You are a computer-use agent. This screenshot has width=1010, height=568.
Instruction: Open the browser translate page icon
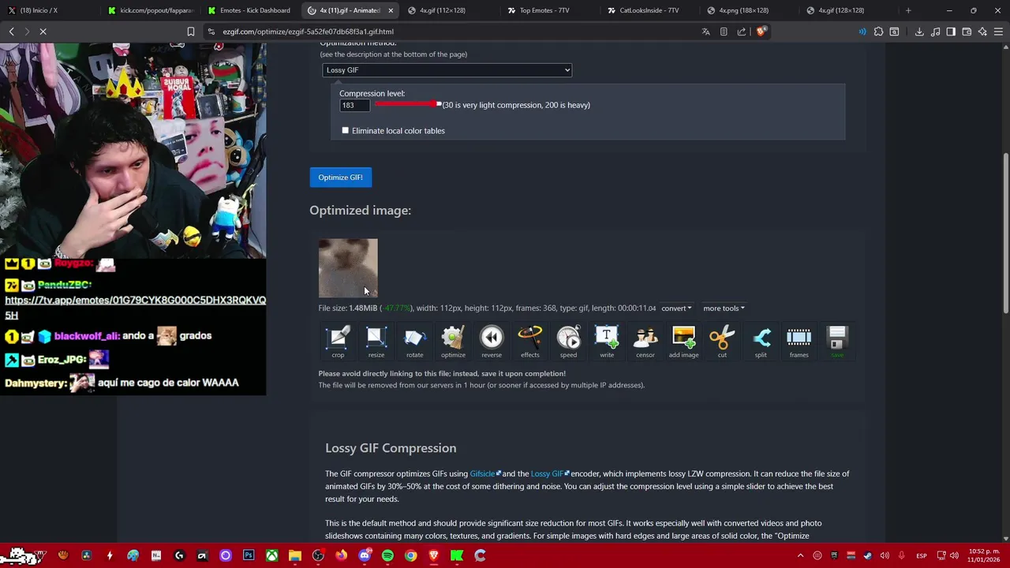[705, 32]
